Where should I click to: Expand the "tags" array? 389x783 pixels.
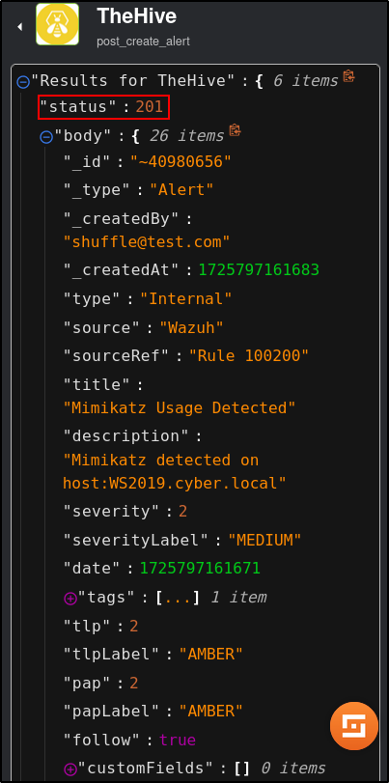[x=70, y=599]
